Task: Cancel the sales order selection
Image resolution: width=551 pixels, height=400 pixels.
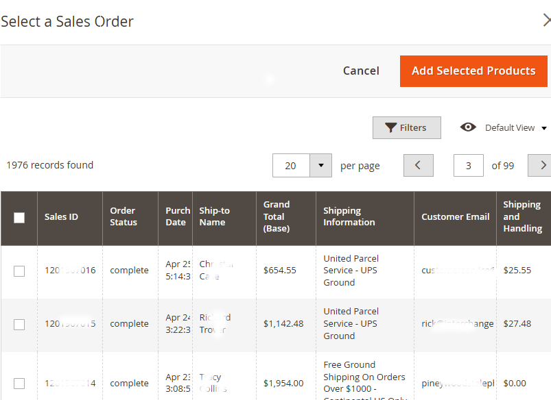Action: tap(360, 71)
